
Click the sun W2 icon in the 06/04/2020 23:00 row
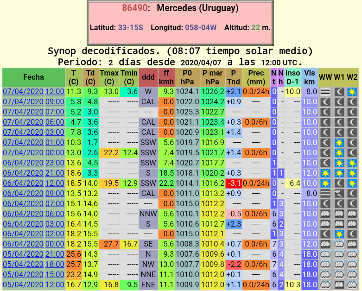pos(352,163)
